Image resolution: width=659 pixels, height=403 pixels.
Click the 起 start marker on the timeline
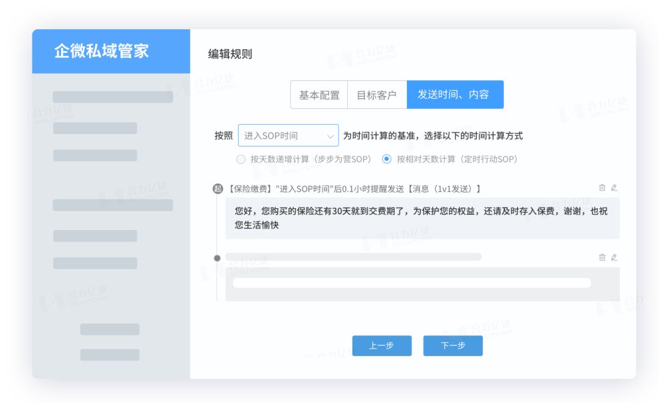(217, 189)
